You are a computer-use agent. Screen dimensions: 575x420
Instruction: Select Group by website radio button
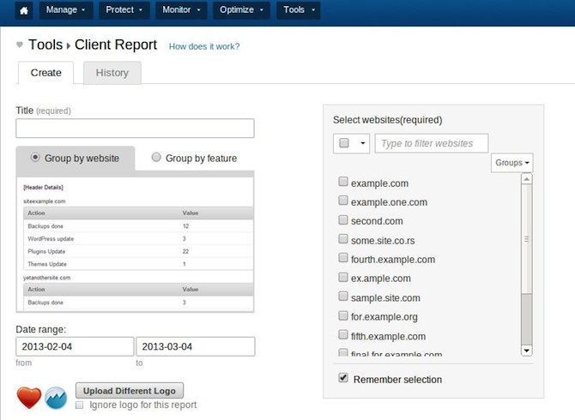coord(35,158)
